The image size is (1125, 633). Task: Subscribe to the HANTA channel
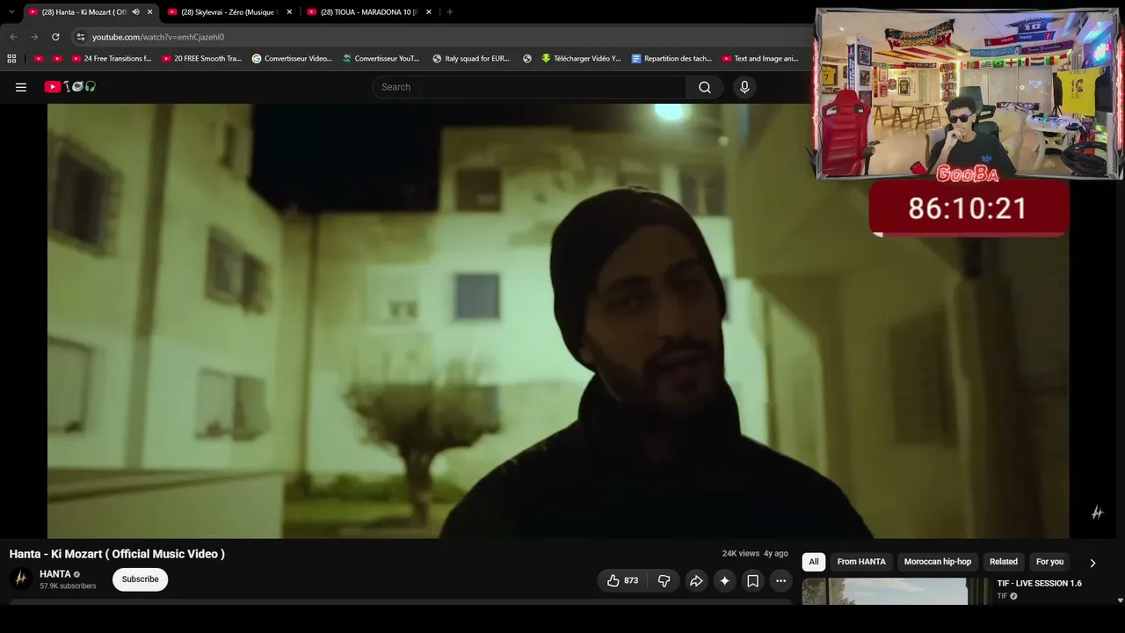point(140,579)
